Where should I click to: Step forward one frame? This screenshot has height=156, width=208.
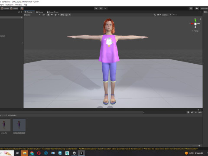click(x=105, y=8)
